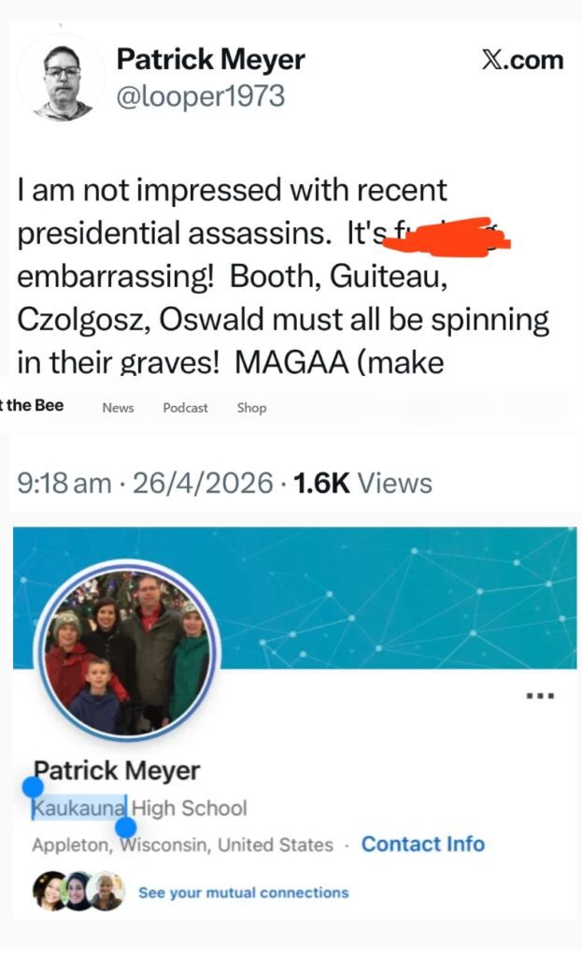Click the X.com logo

coord(521,61)
